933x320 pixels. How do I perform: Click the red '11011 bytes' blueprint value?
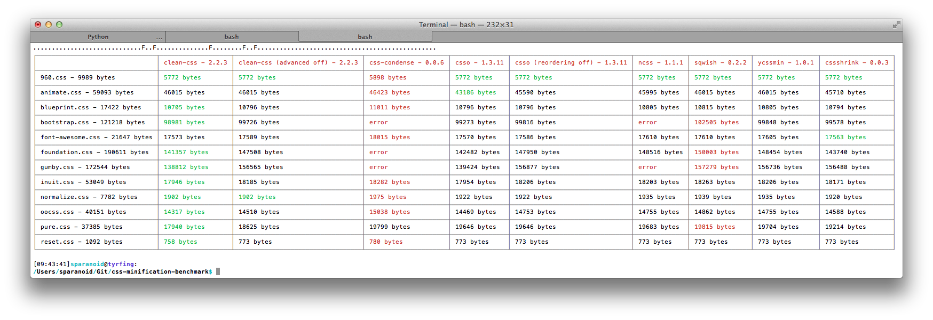[390, 107]
